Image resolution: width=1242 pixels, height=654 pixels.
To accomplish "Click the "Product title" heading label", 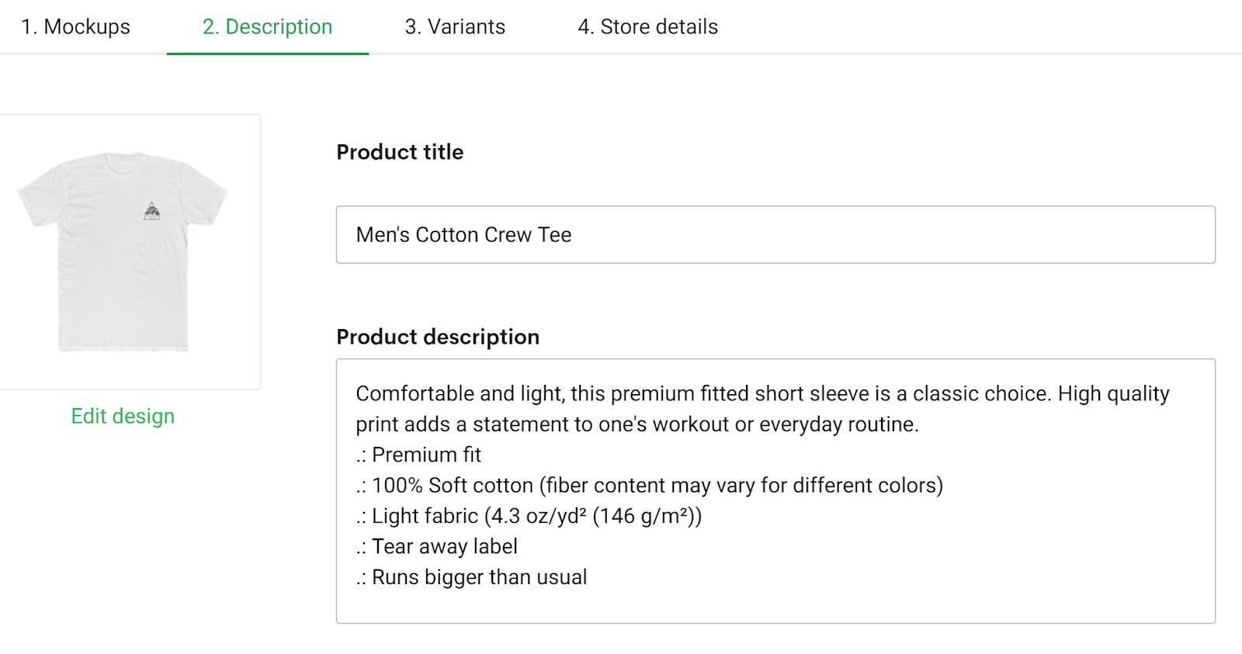I will [x=400, y=152].
